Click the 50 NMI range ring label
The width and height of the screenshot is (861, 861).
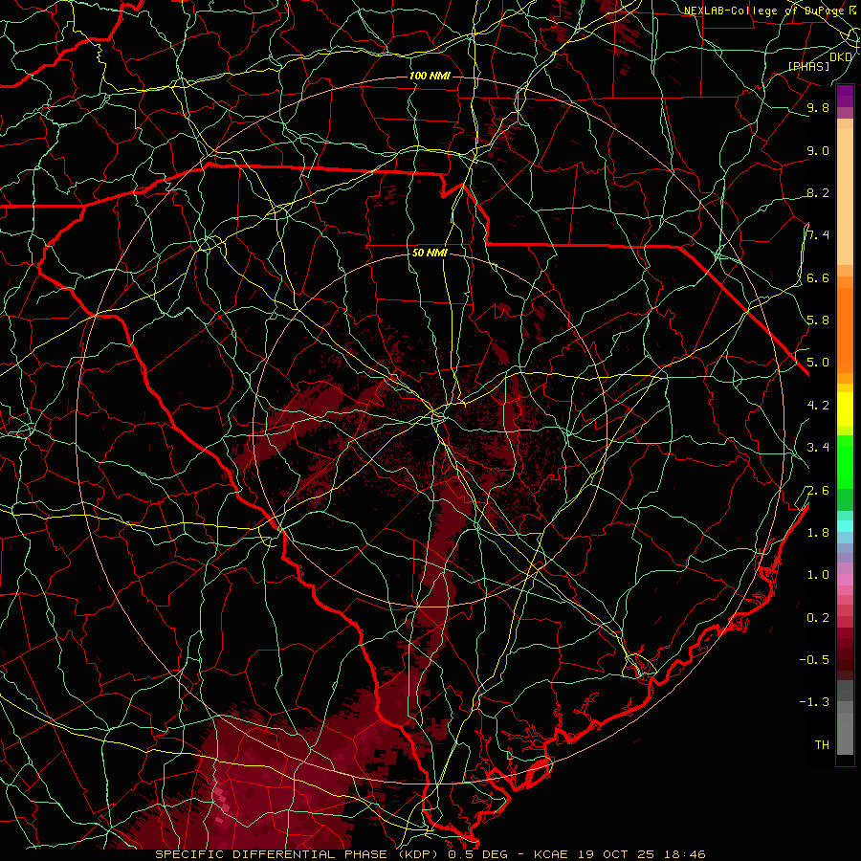click(x=430, y=253)
